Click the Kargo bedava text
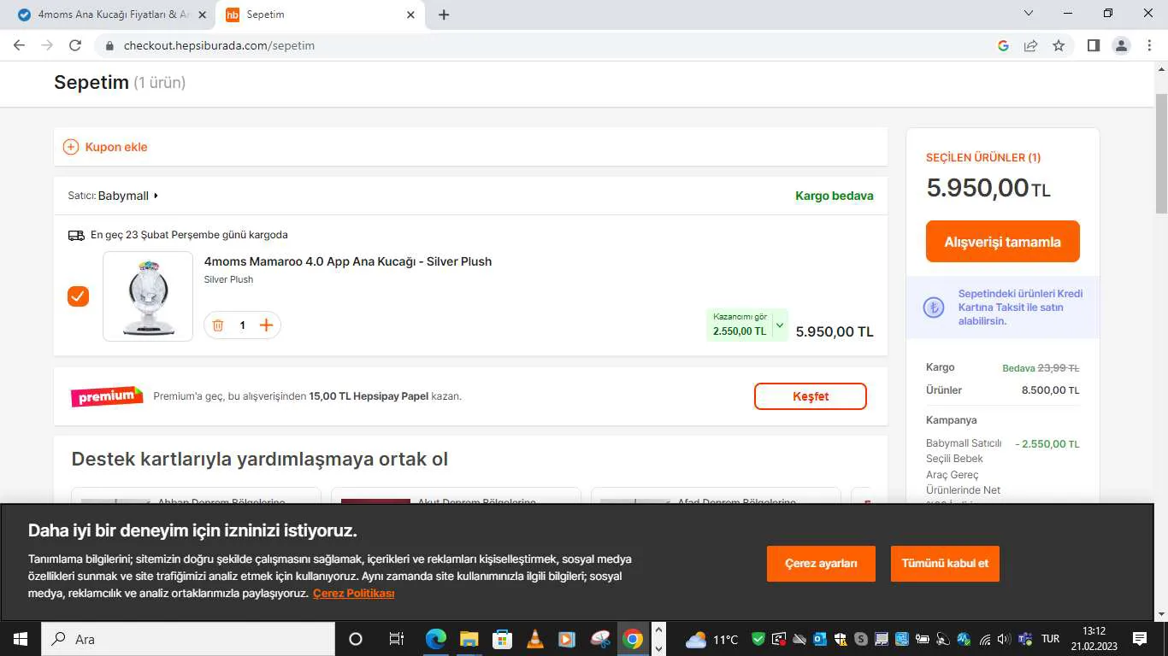The width and height of the screenshot is (1168, 656). (x=835, y=196)
